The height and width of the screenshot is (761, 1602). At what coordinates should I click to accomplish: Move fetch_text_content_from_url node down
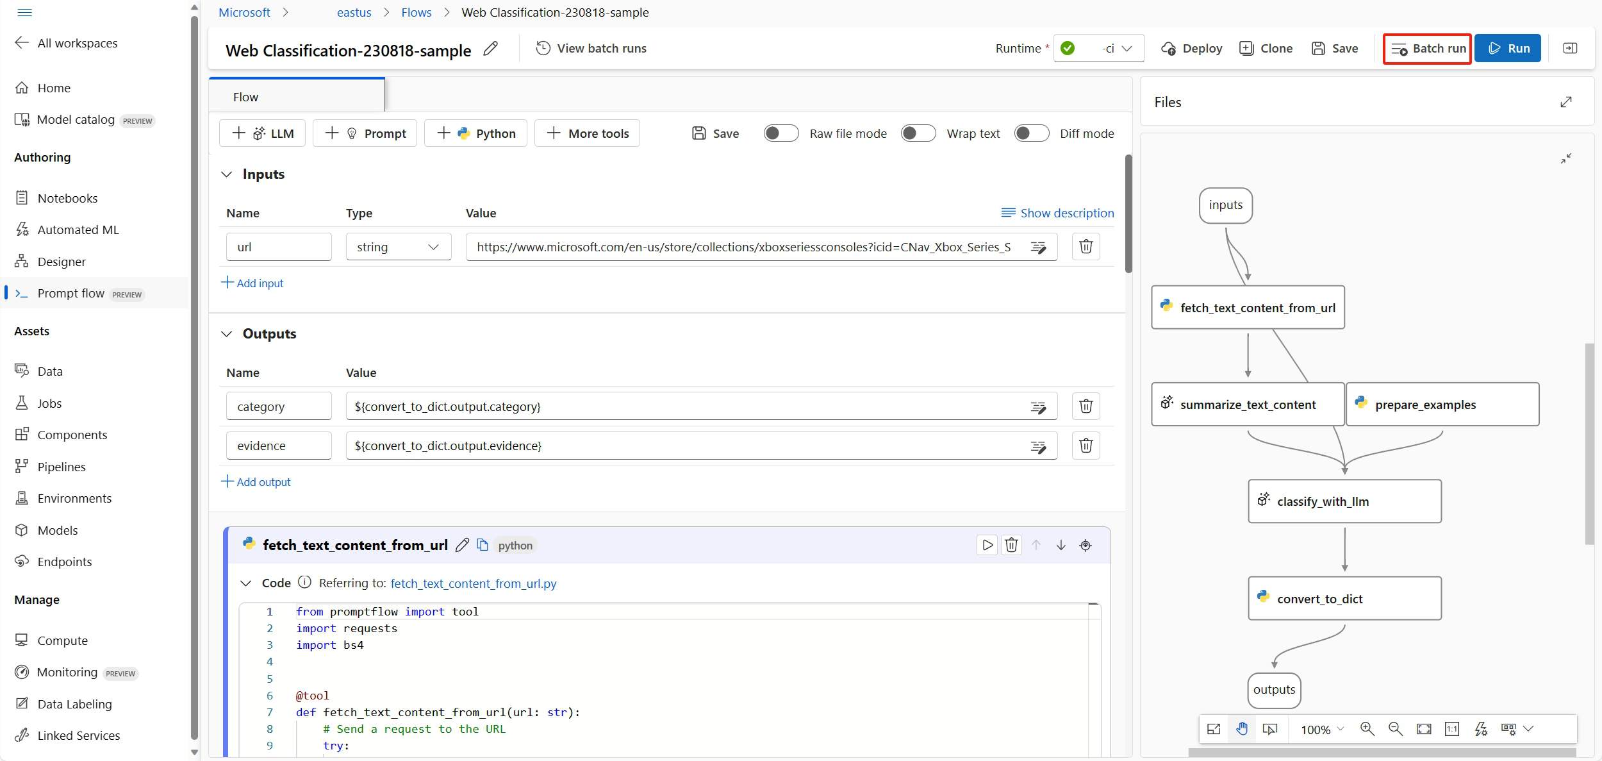click(x=1061, y=545)
